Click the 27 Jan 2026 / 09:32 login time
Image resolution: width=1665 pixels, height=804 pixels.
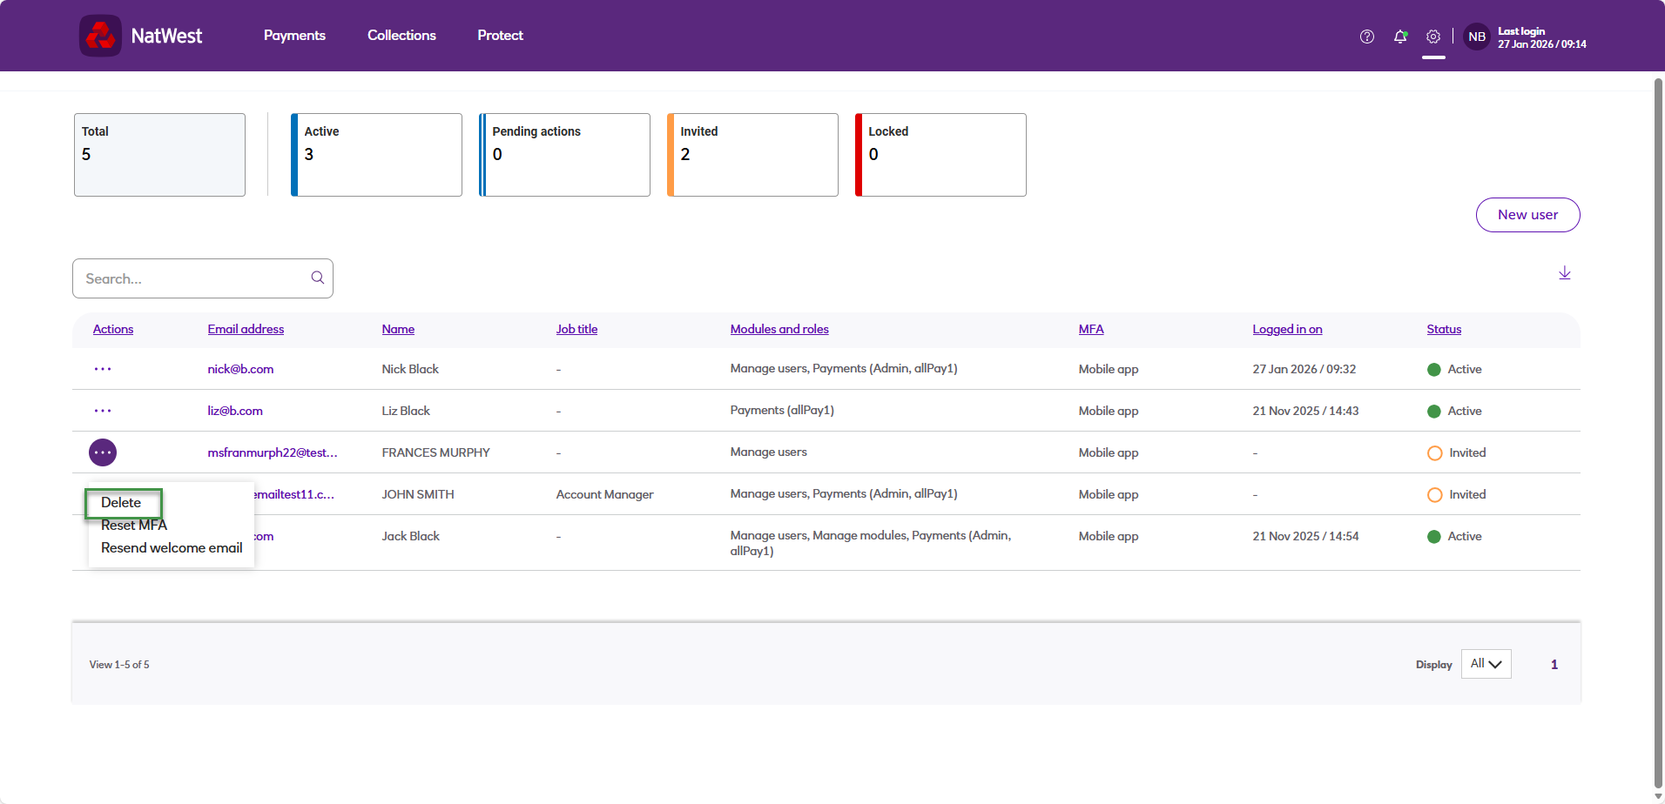point(1304,370)
